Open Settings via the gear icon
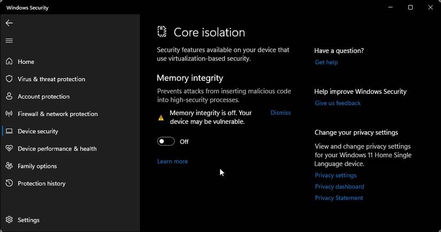Viewport: 441px width, 232px height. (x=9, y=220)
